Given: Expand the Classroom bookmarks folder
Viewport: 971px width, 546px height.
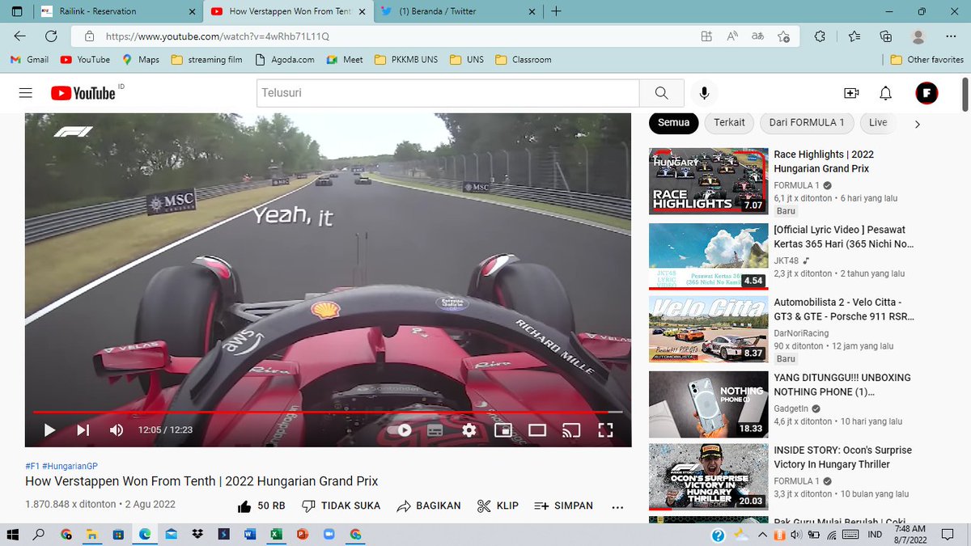Looking at the screenshot, I should point(523,59).
